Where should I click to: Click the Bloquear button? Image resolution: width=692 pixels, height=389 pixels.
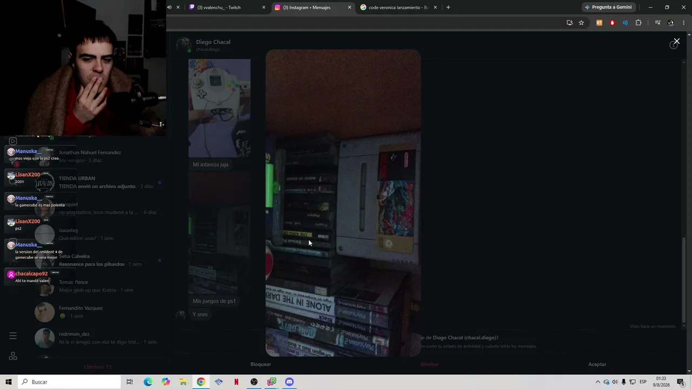(261, 364)
